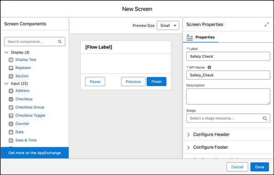Cancel the New Screen dialog
Screen dimensions: 274x175
pos(237,167)
